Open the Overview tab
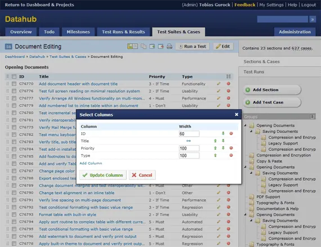 (x=21, y=32)
